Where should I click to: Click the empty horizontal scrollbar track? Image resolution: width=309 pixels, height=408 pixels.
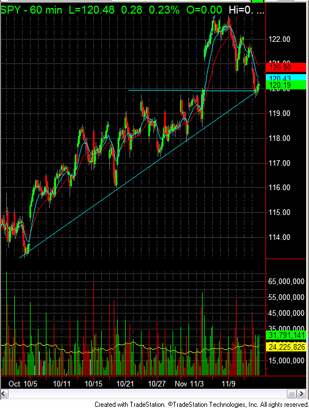click(148, 393)
